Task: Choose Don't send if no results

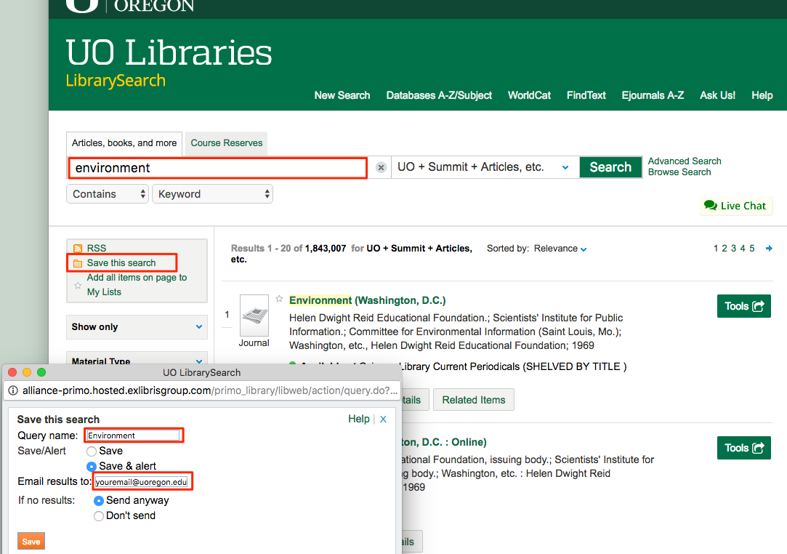Action: pos(99,515)
